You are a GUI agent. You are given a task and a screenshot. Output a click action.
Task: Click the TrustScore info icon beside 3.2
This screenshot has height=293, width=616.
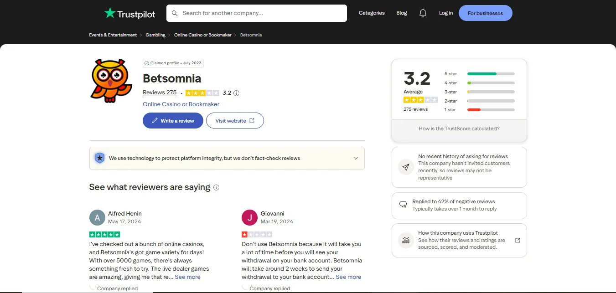[236, 93]
